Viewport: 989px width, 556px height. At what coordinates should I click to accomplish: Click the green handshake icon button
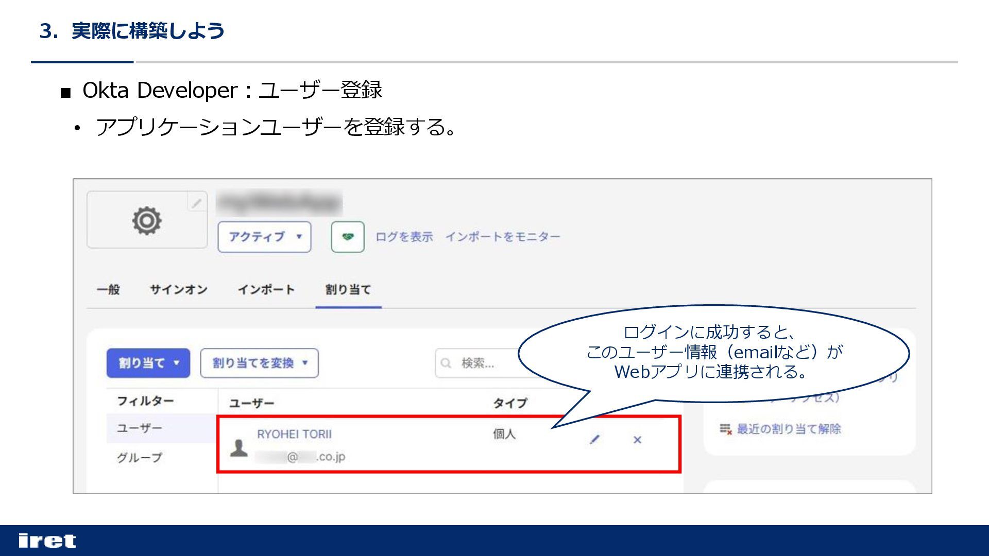tap(348, 237)
